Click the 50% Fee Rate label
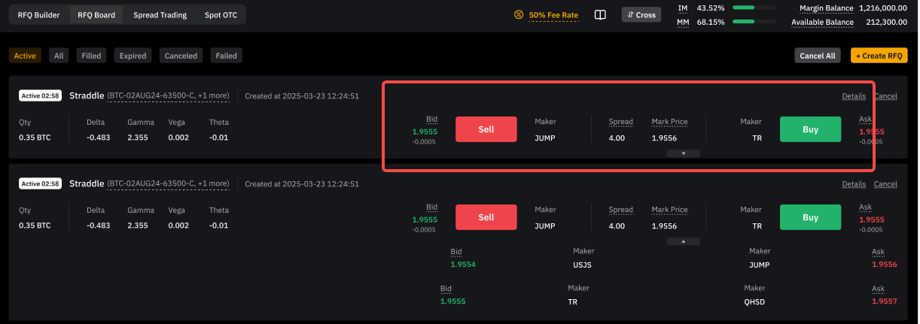Image resolution: width=920 pixels, height=324 pixels. (x=553, y=14)
